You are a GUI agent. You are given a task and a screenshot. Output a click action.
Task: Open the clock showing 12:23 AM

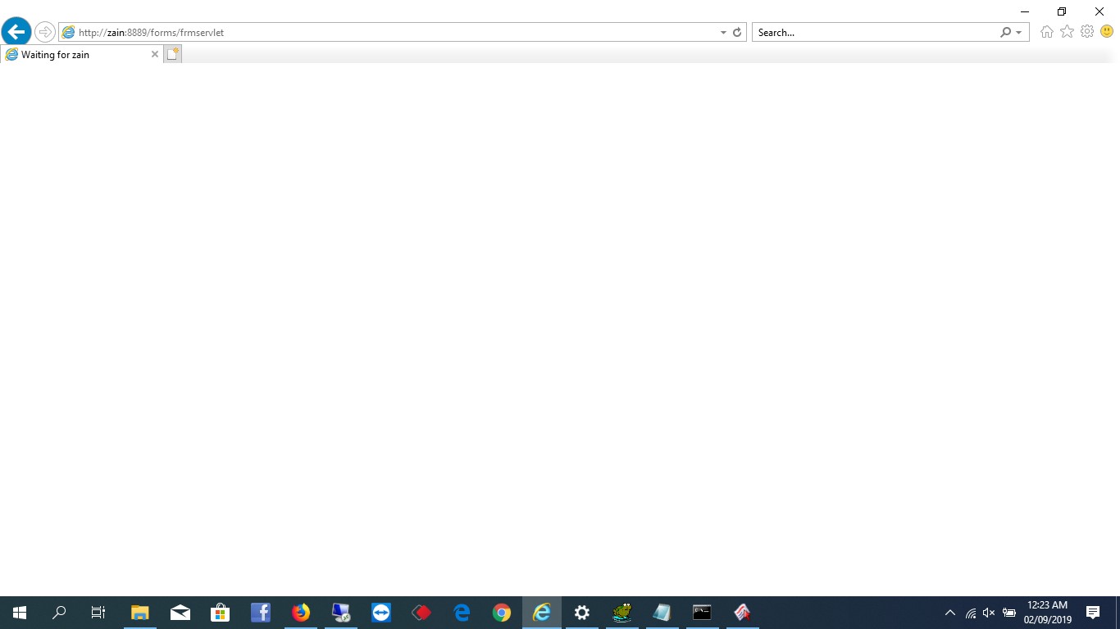(1047, 613)
